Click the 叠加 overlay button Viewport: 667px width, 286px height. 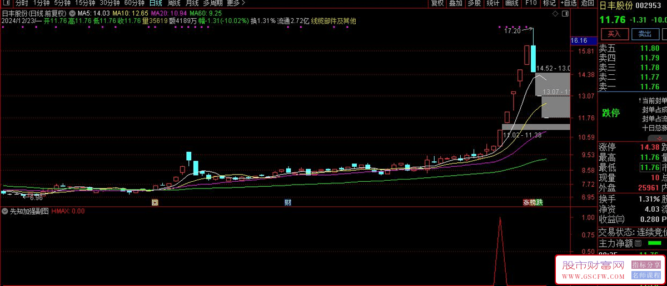coord(456,3)
